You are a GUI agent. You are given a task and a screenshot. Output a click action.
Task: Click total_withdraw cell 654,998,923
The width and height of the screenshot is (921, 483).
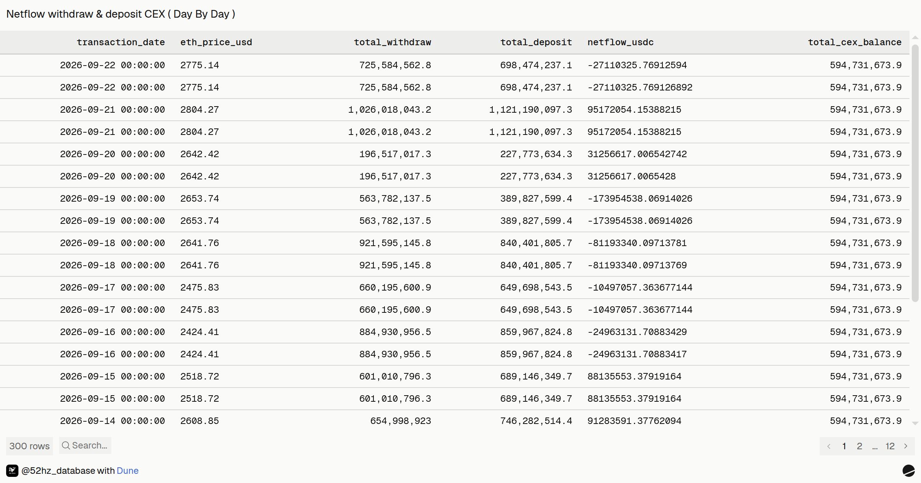(401, 421)
